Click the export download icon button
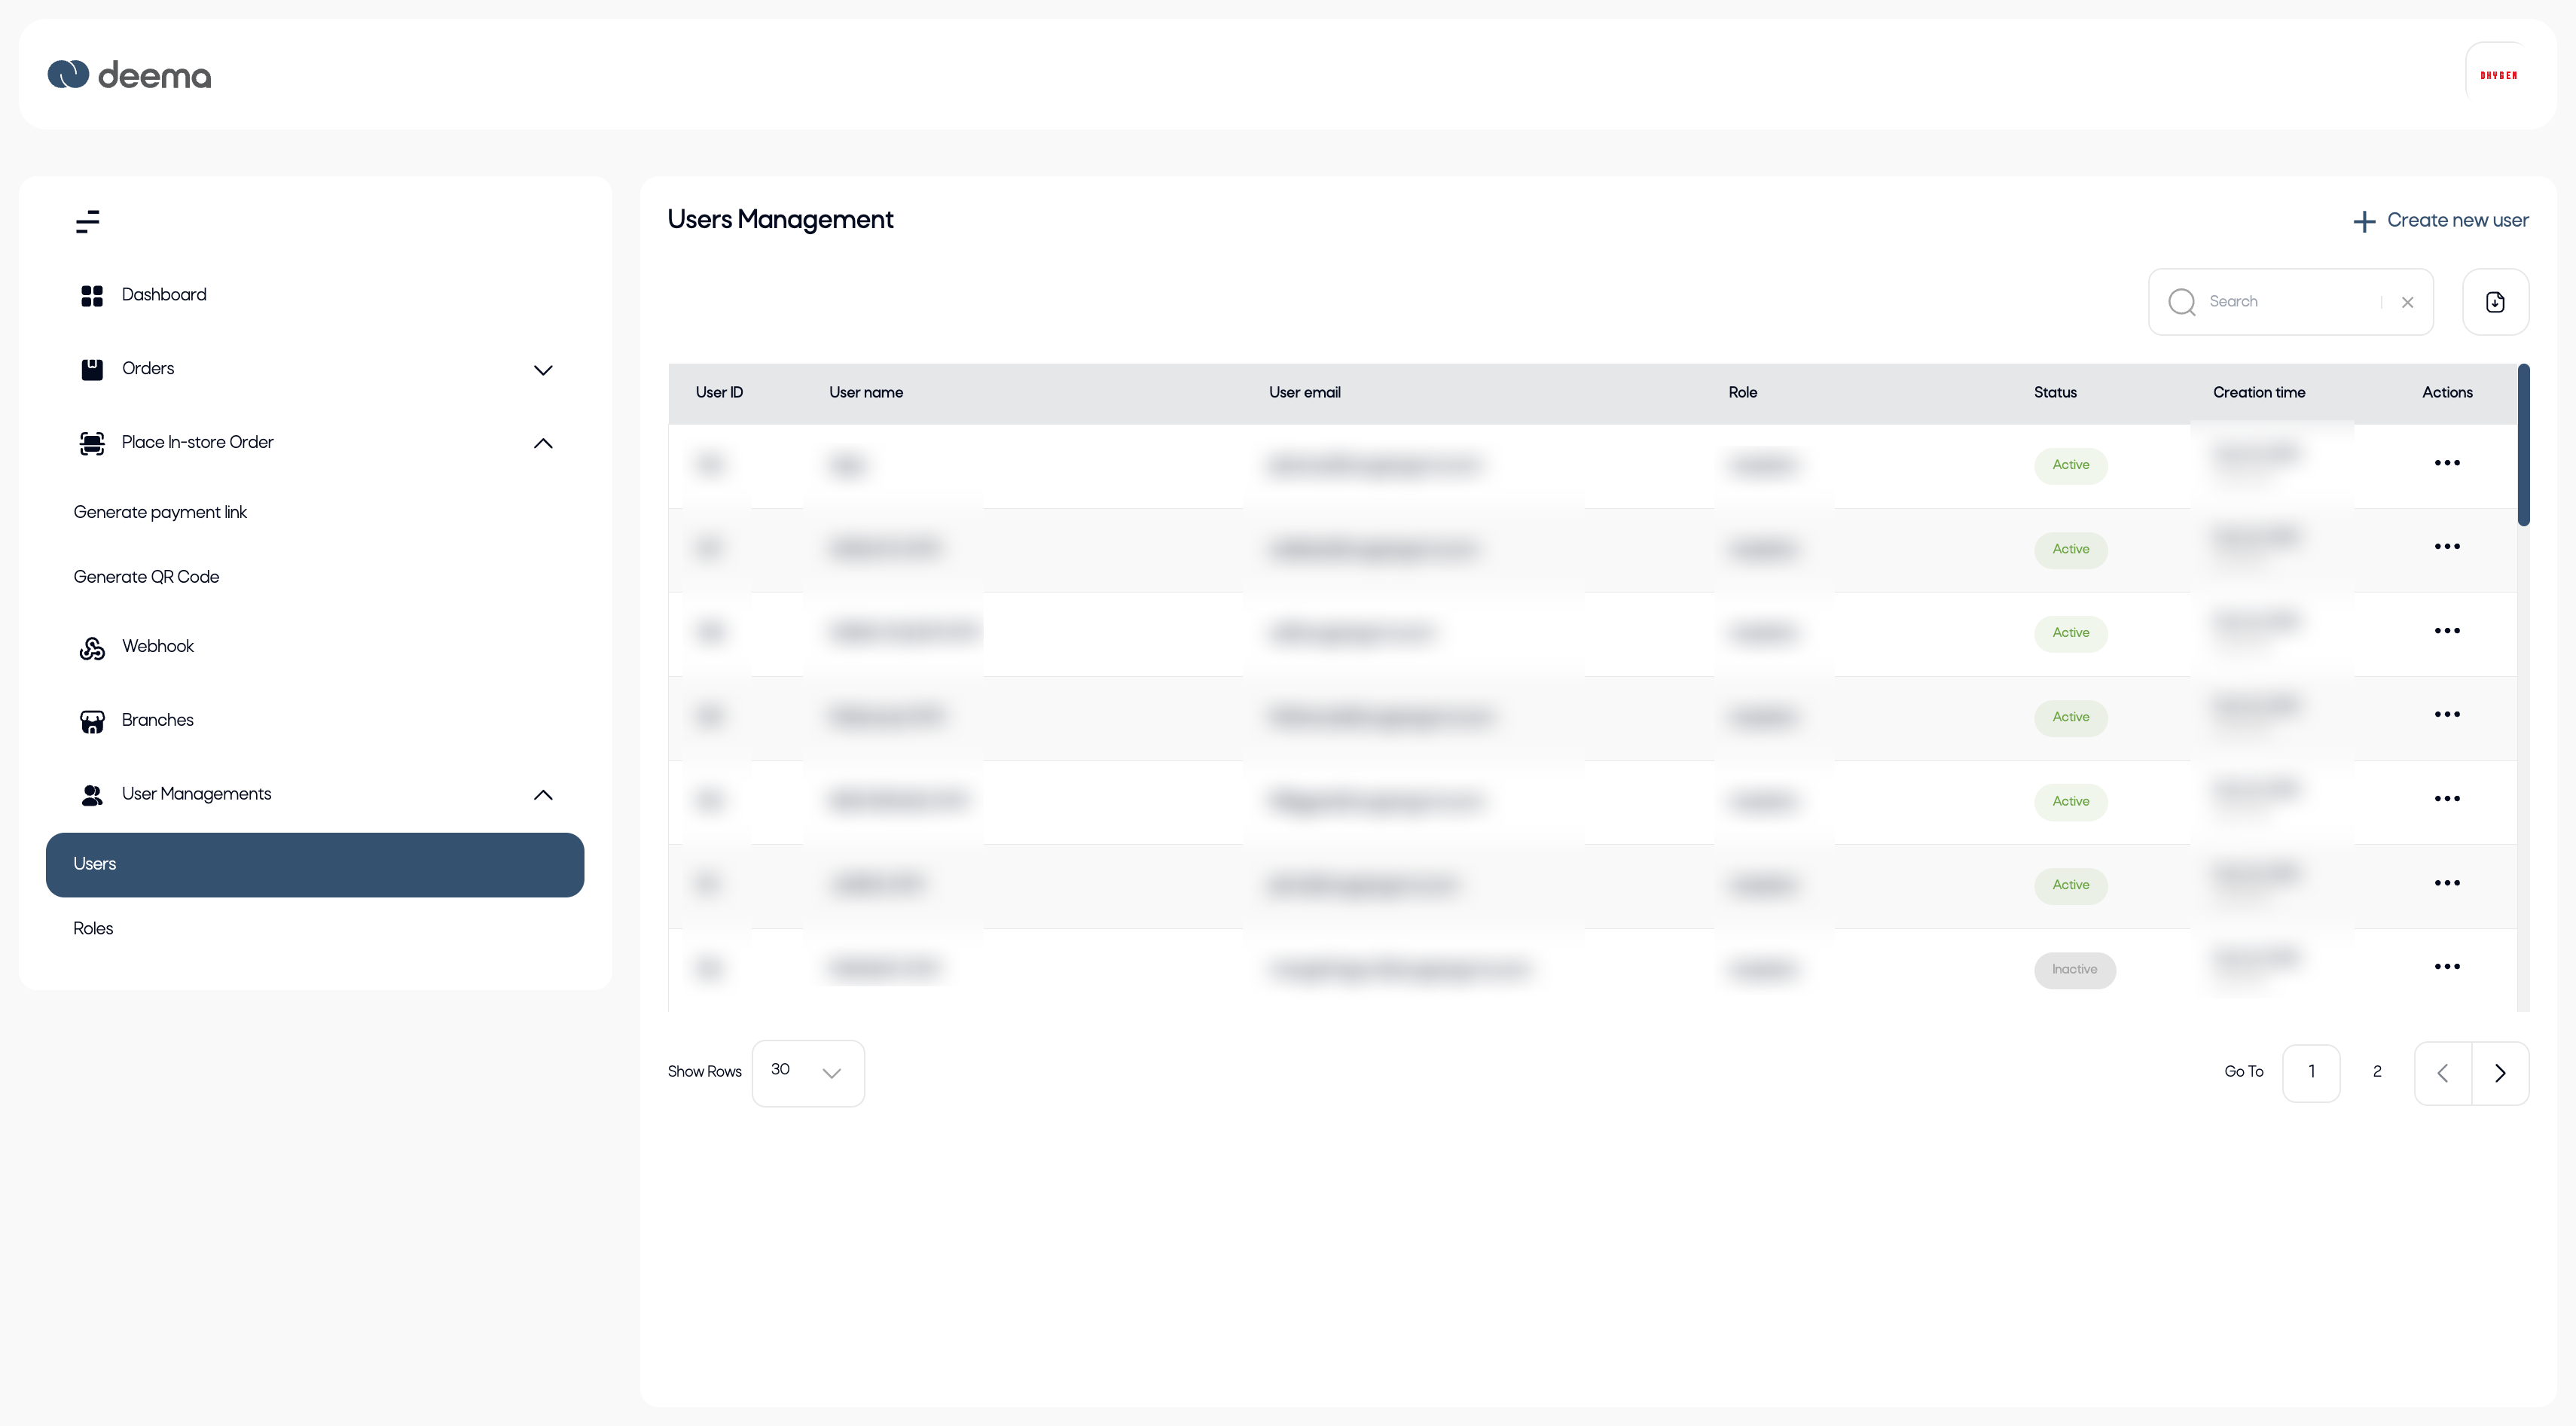Viewport: 2576px width, 1426px height. (x=2494, y=302)
